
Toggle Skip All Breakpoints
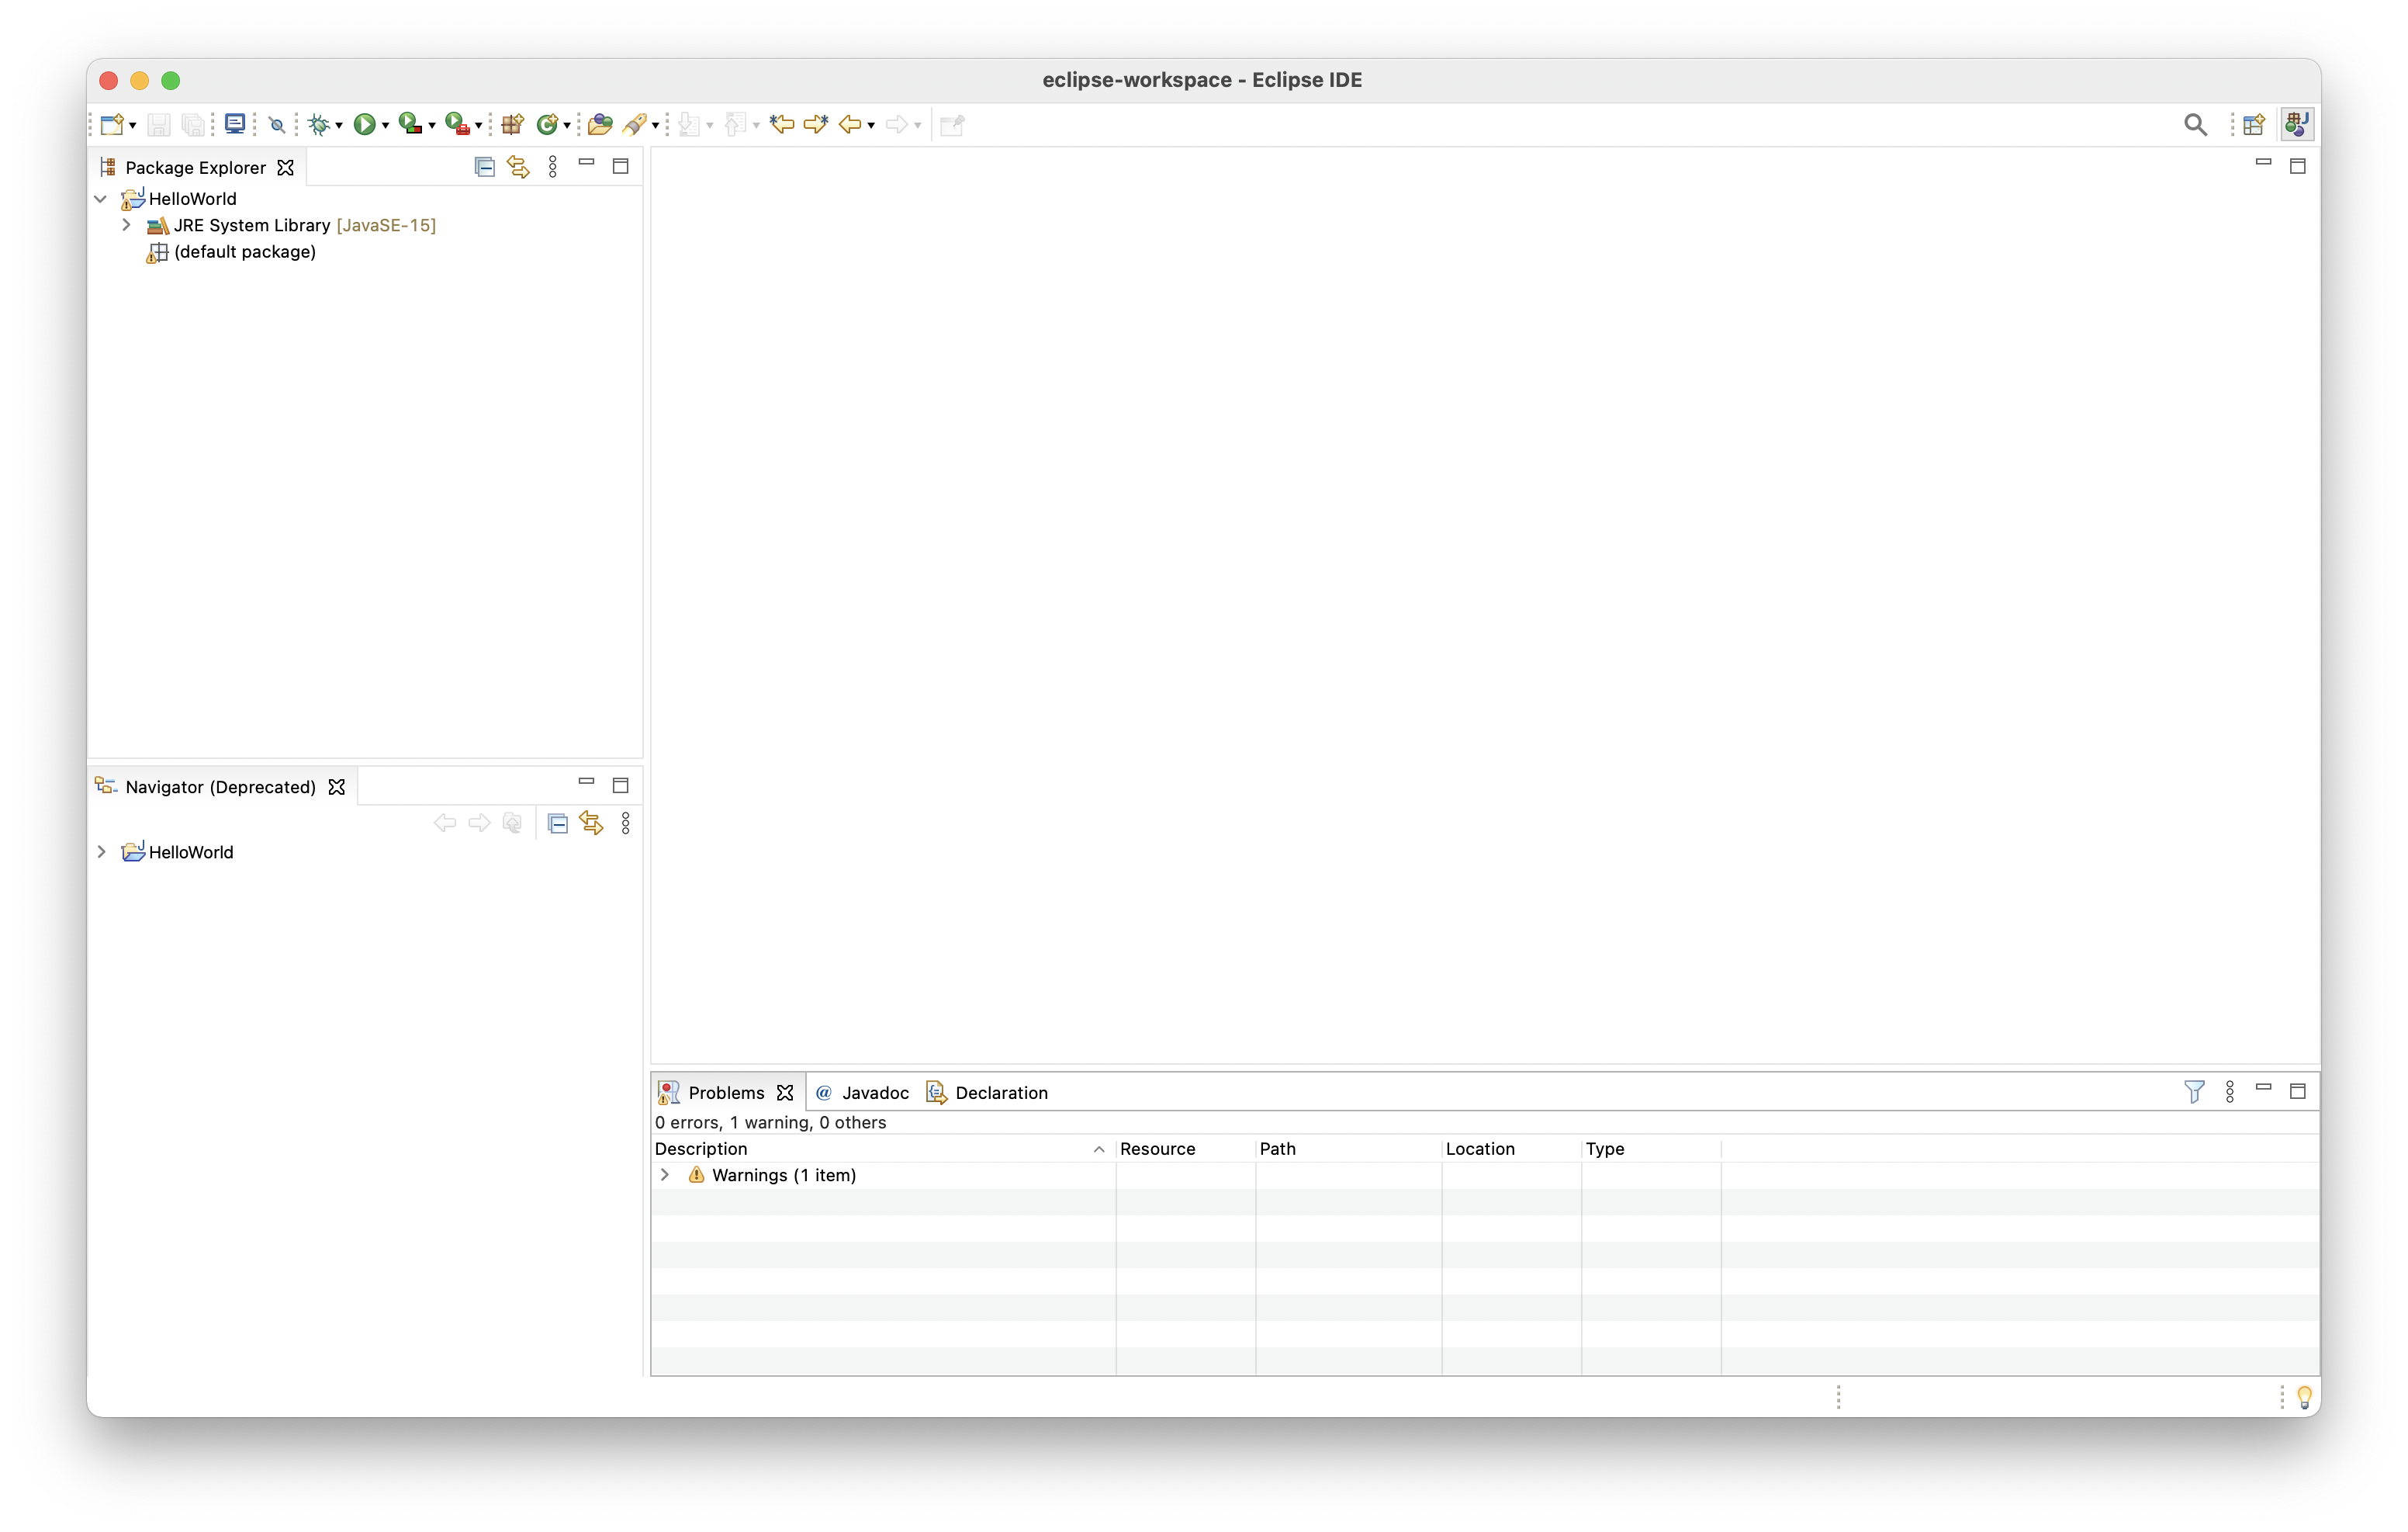point(277,125)
